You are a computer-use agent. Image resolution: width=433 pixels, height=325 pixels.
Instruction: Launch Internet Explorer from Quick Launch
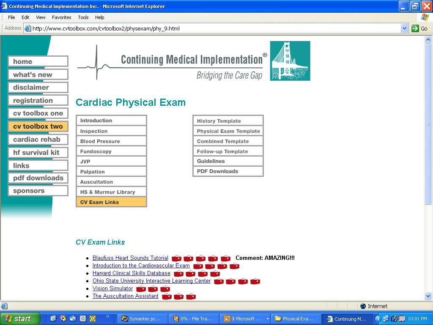[x=53, y=319]
